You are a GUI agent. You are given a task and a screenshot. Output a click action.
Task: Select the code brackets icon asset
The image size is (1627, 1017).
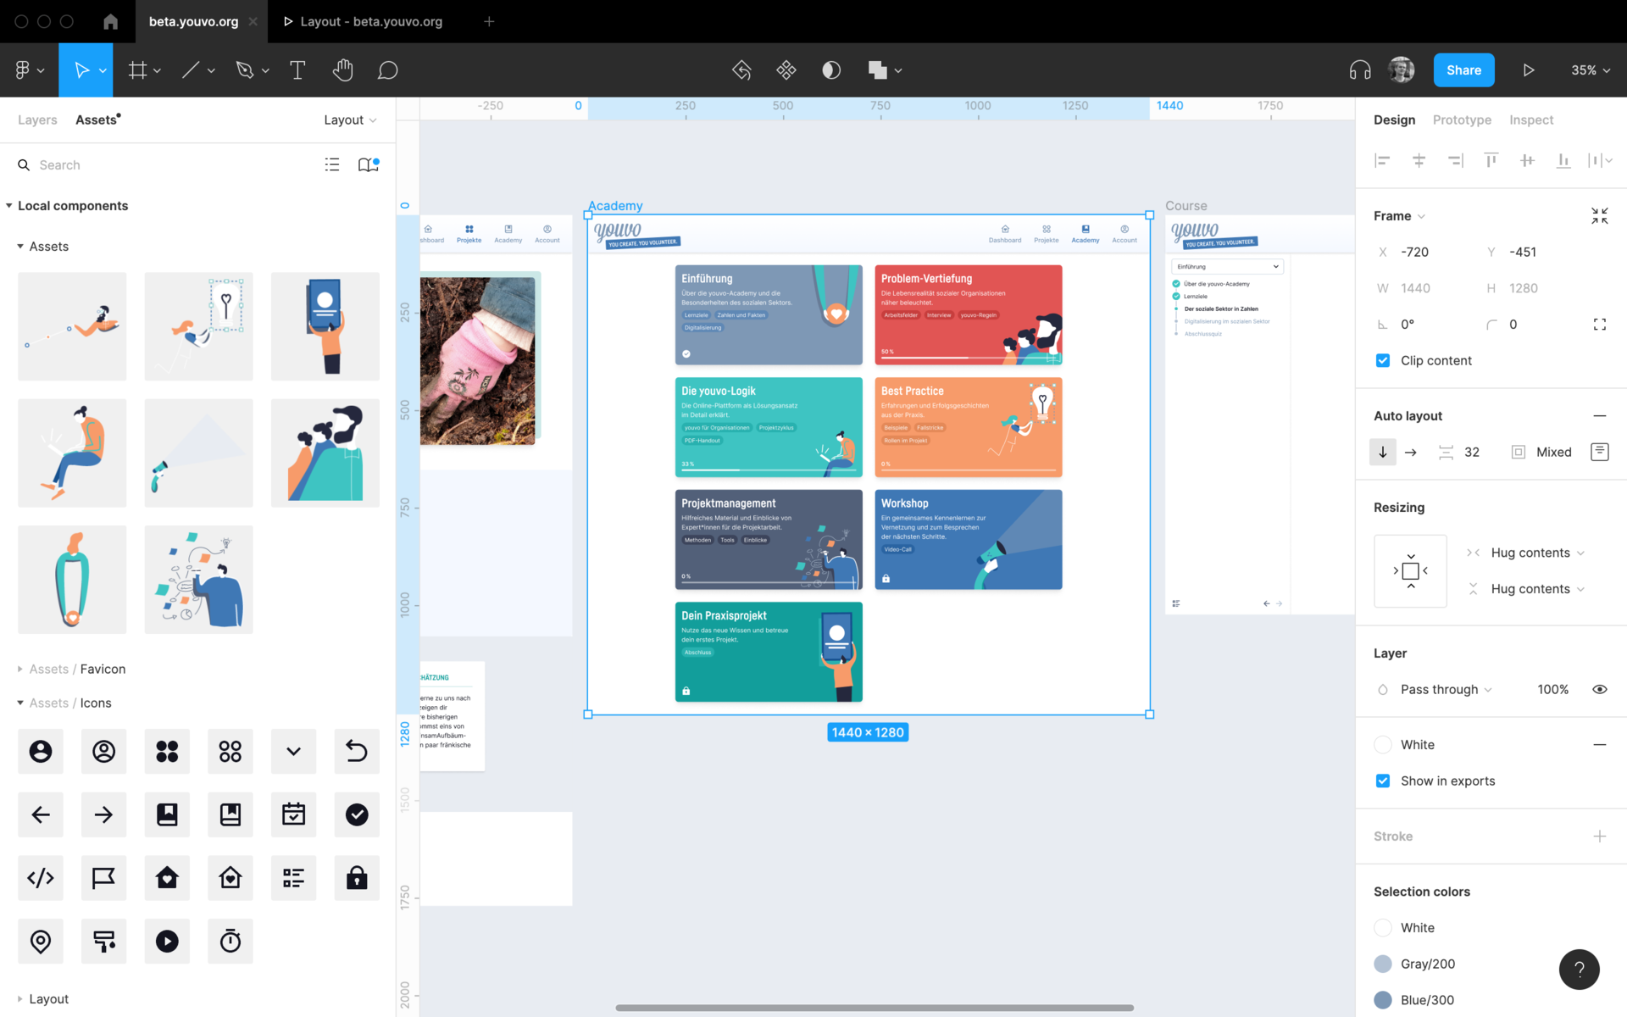pos(41,878)
